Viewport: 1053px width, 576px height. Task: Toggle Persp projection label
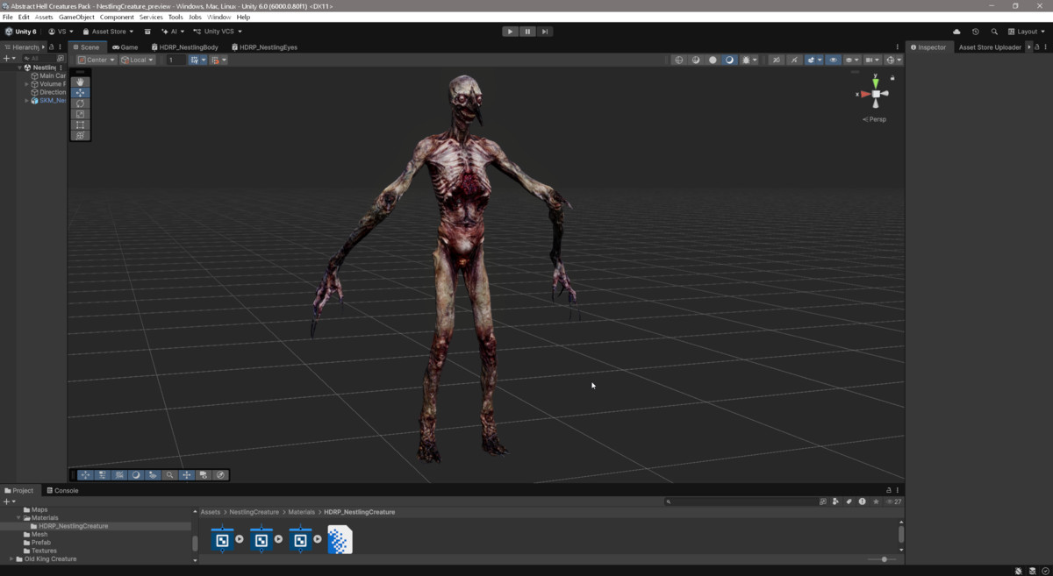pos(876,119)
